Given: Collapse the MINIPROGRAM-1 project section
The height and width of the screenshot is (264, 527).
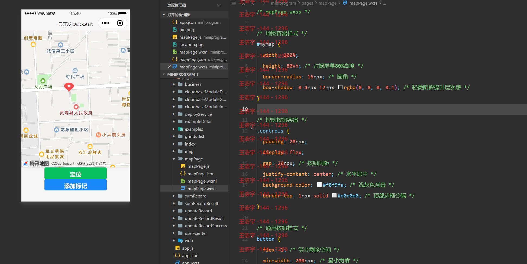Looking at the screenshot, I should coord(164,74).
